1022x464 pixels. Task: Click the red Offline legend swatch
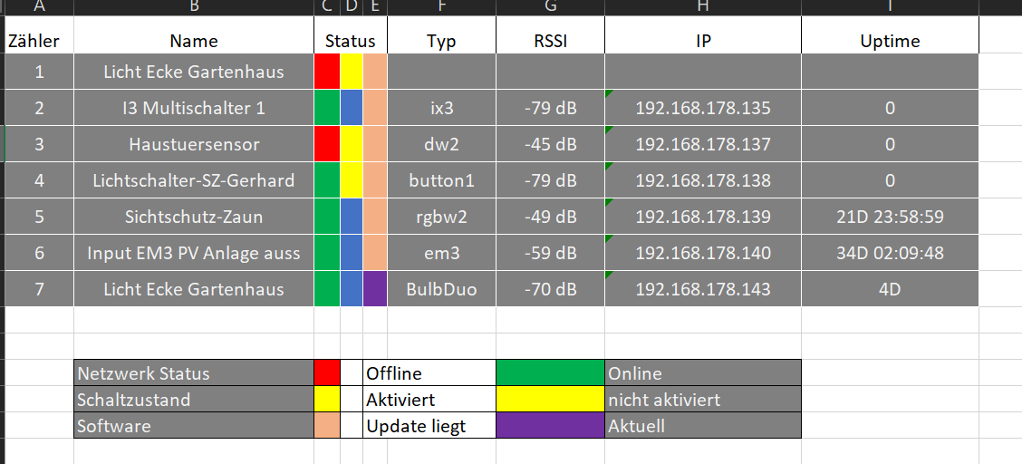[x=327, y=372]
